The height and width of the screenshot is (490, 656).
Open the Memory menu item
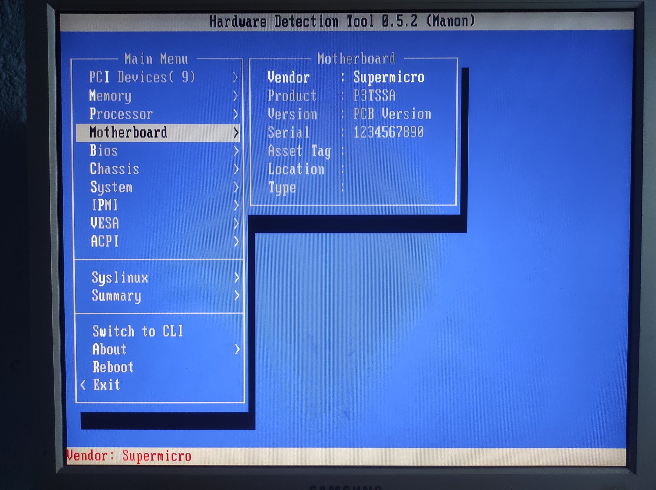coord(110,96)
